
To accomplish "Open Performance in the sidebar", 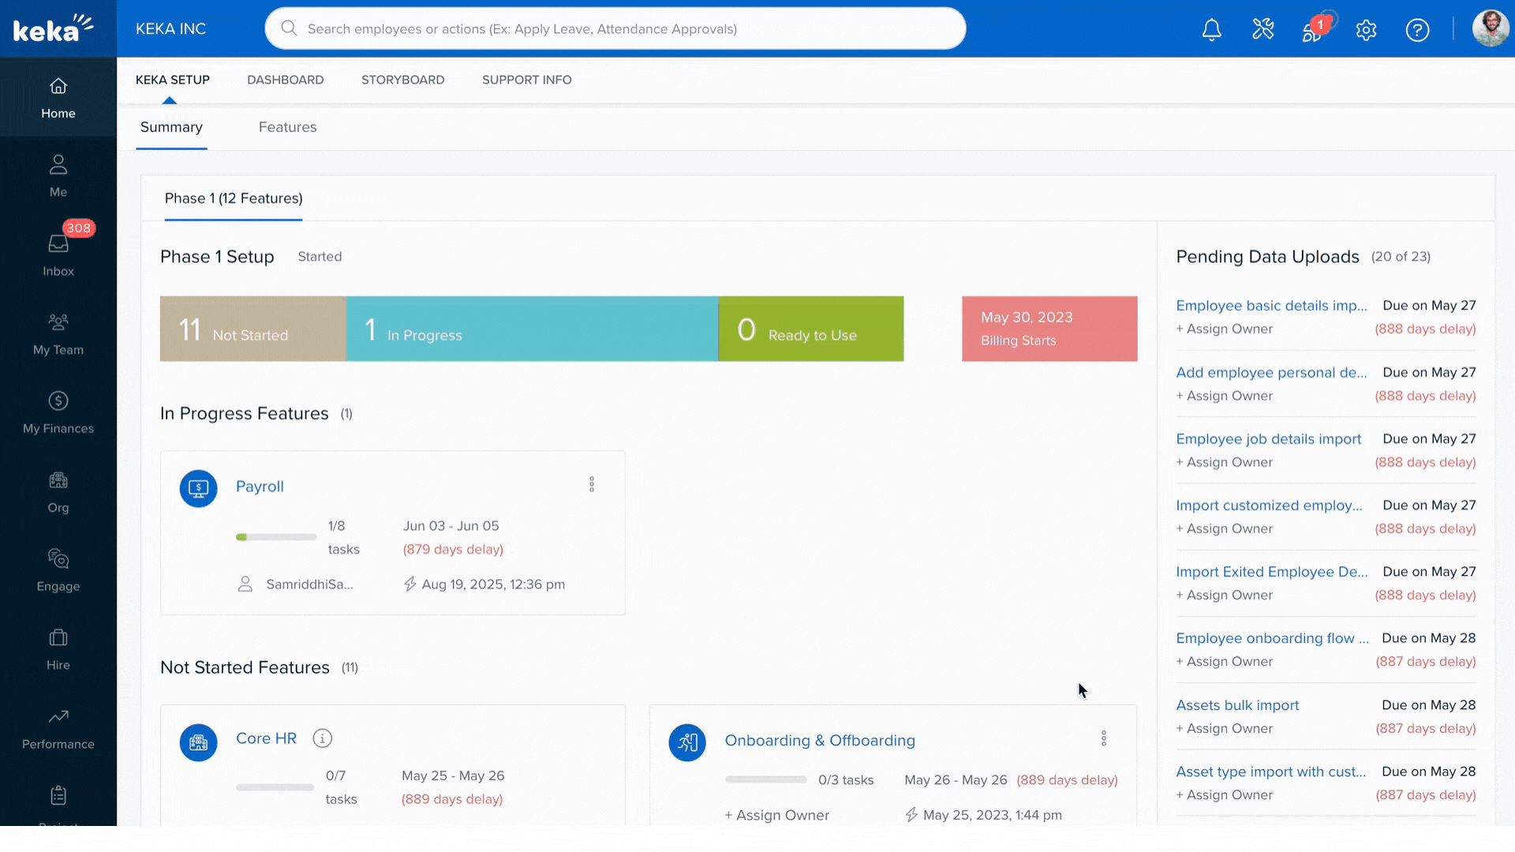I will tap(58, 727).
